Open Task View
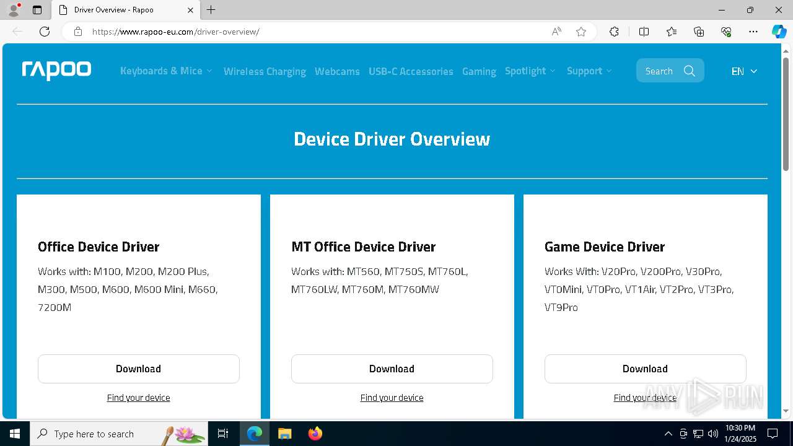This screenshot has height=446, width=793. tap(224, 434)
